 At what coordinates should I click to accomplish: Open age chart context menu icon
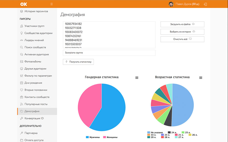[x=200, y=78]
